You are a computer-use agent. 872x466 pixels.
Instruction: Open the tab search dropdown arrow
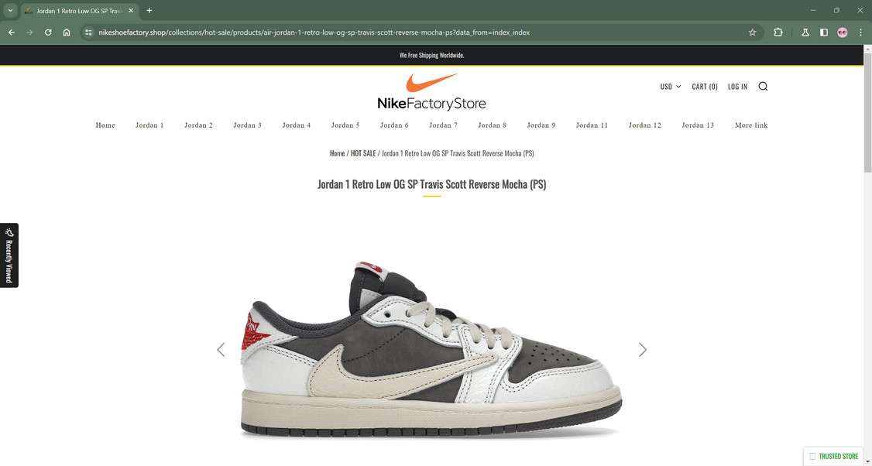[x=10, y=11]
